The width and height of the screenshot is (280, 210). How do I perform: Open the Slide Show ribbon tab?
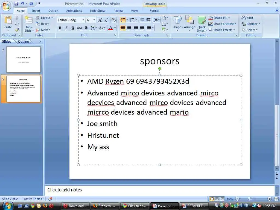[x=97, y=11]
